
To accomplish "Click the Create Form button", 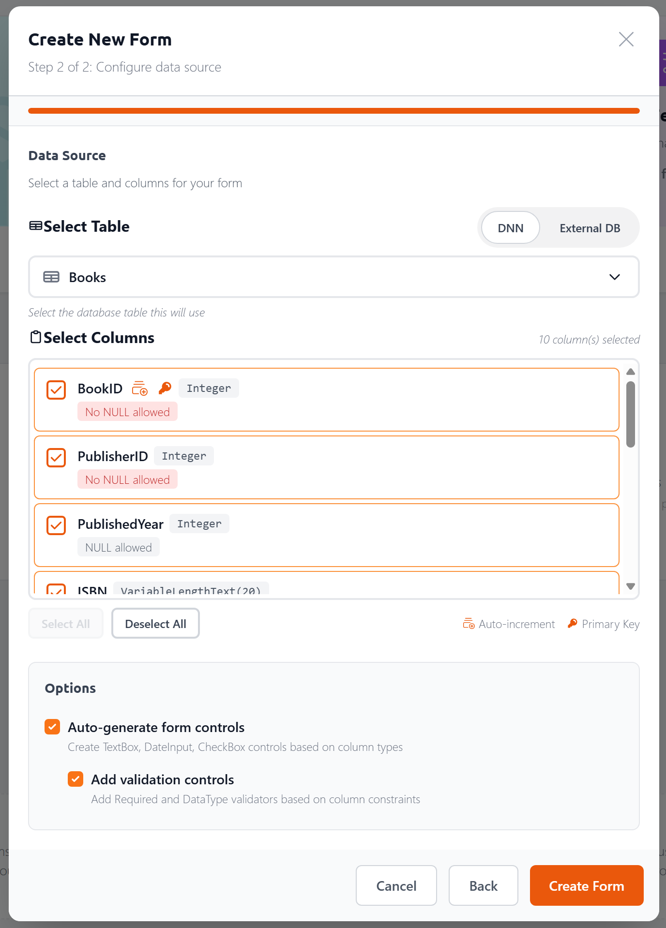I will coord(587,885).
